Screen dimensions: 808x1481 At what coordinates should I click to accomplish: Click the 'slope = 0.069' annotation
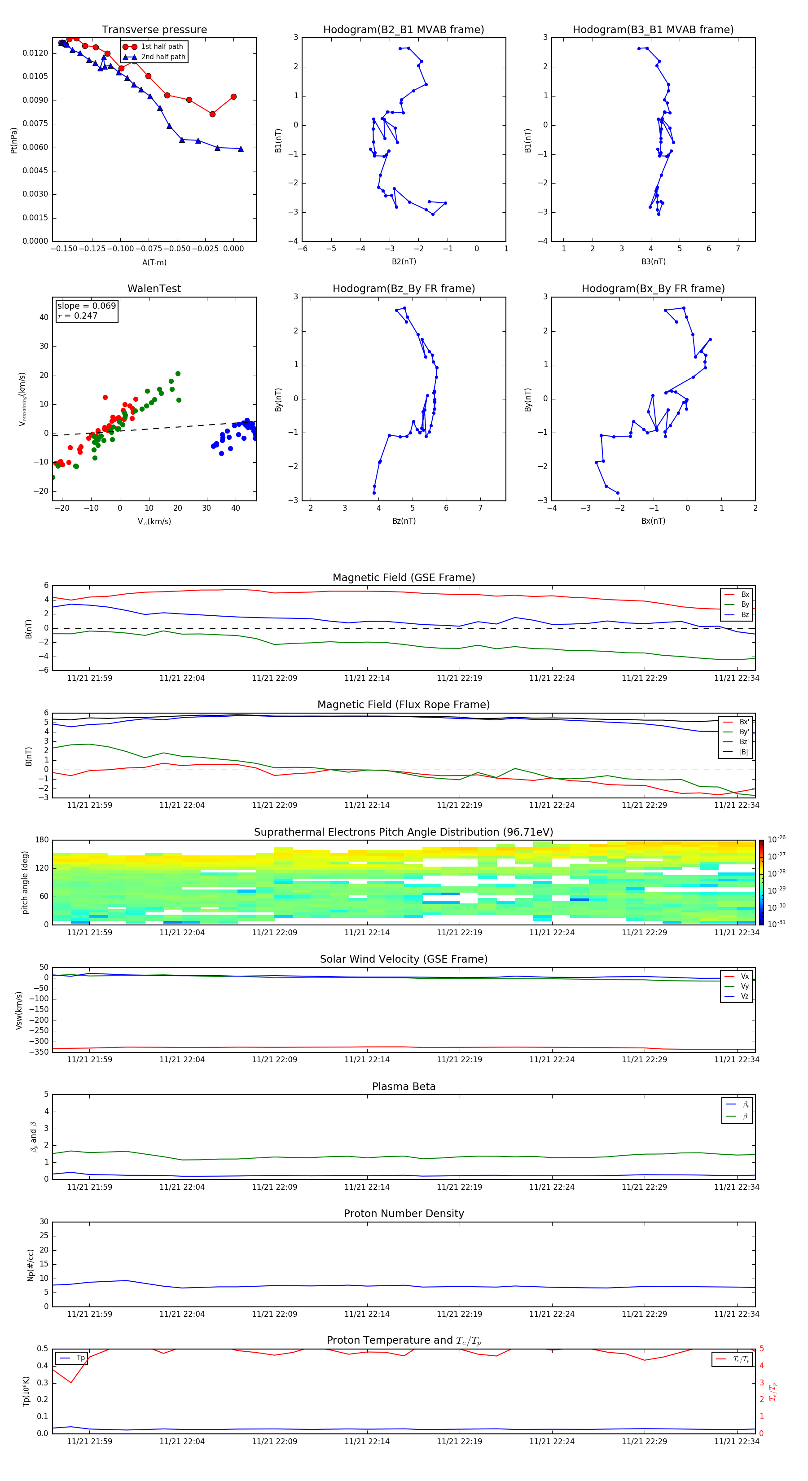tap(87, 306)
